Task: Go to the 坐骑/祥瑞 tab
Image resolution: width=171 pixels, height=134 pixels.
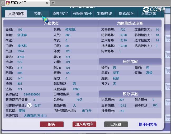Action: [104, 13]
